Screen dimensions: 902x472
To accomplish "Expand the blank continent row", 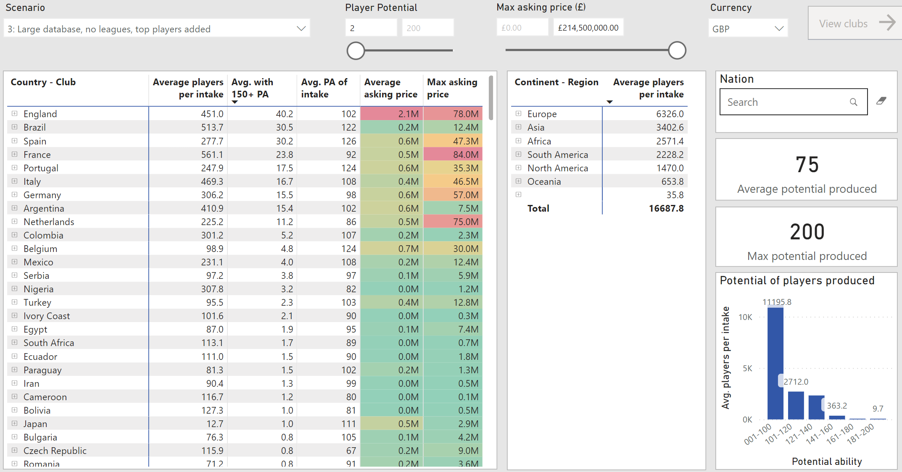I will click(x=519, y=194).
